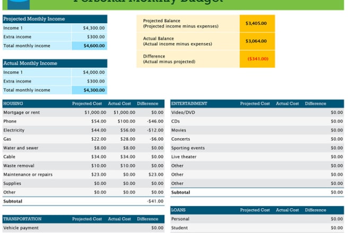This screenshot has width=350, height=233.
Task: Click the Vehicle payment row label
Action: pyautogui.click(x=21, y=228)
